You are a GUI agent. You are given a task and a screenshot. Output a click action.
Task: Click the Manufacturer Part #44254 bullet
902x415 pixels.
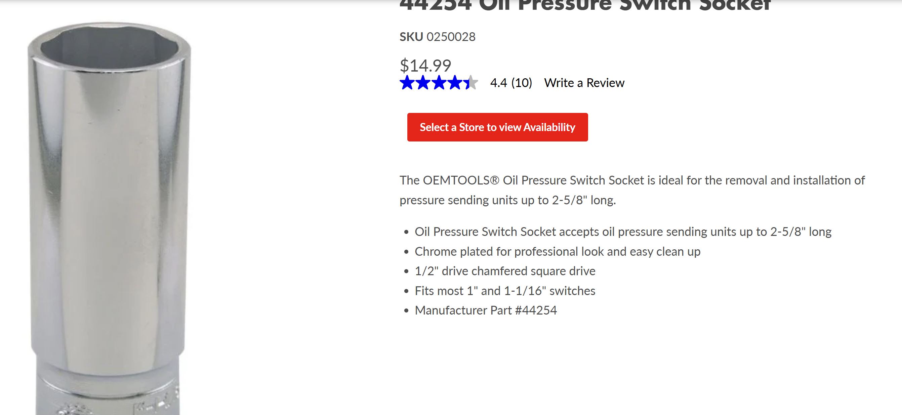click(x=486, y=310)
